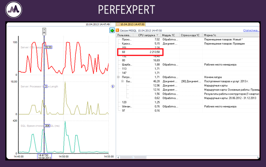Viewport: 266px width, 167px height.
Task: Select the Уйман... session row
Action: click(188, 106)
